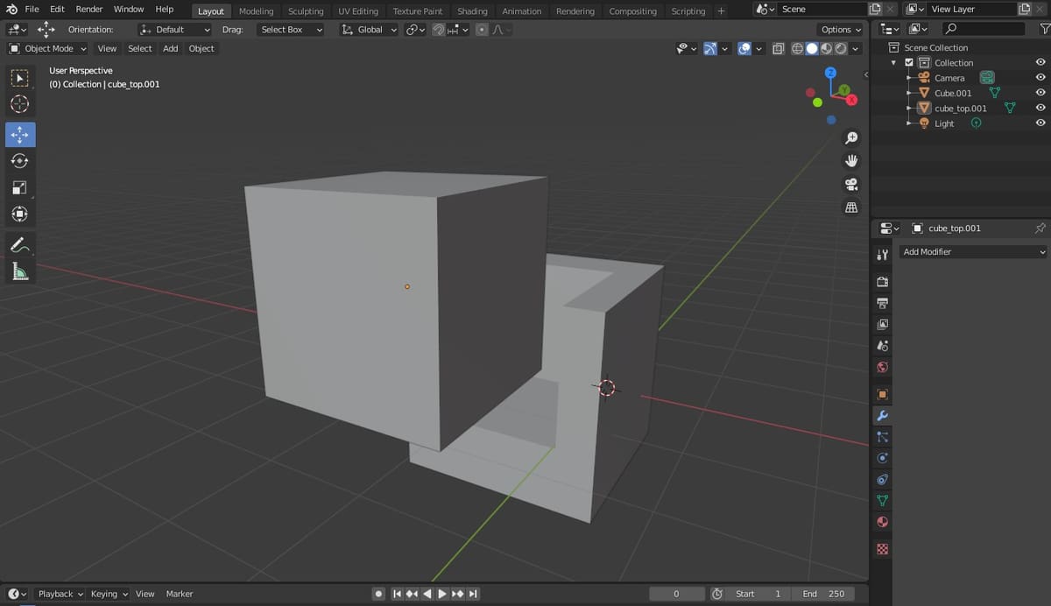Hide Cube.001 with its eye icon
Viewport: 1051px width, 606px height.
[1040, 93]
